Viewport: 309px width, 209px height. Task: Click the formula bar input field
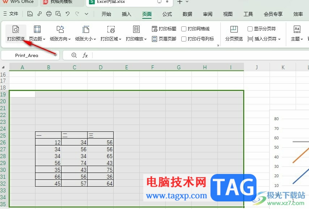tap(200, 55)
